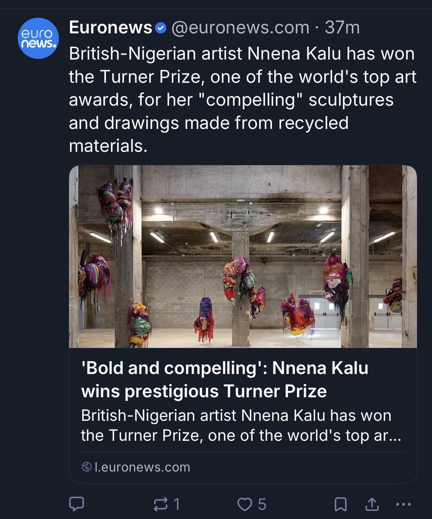This screenshot has height=519, width=432.
Task: Click the word "materials." ending the post
Action: point(108,146)
